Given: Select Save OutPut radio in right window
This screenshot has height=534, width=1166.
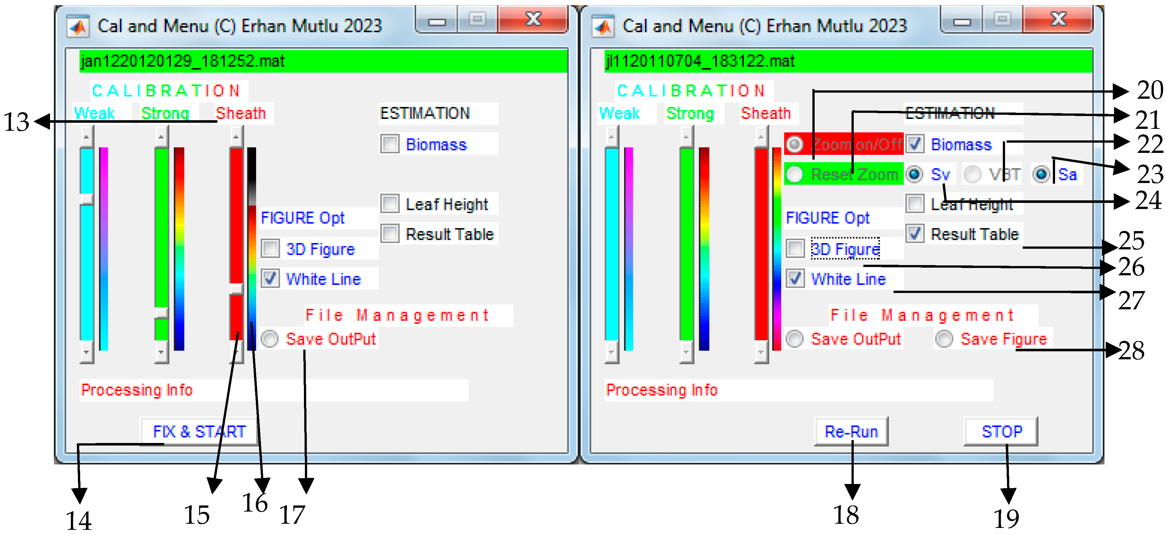Looking at the screenshot, I should point(795,338).
